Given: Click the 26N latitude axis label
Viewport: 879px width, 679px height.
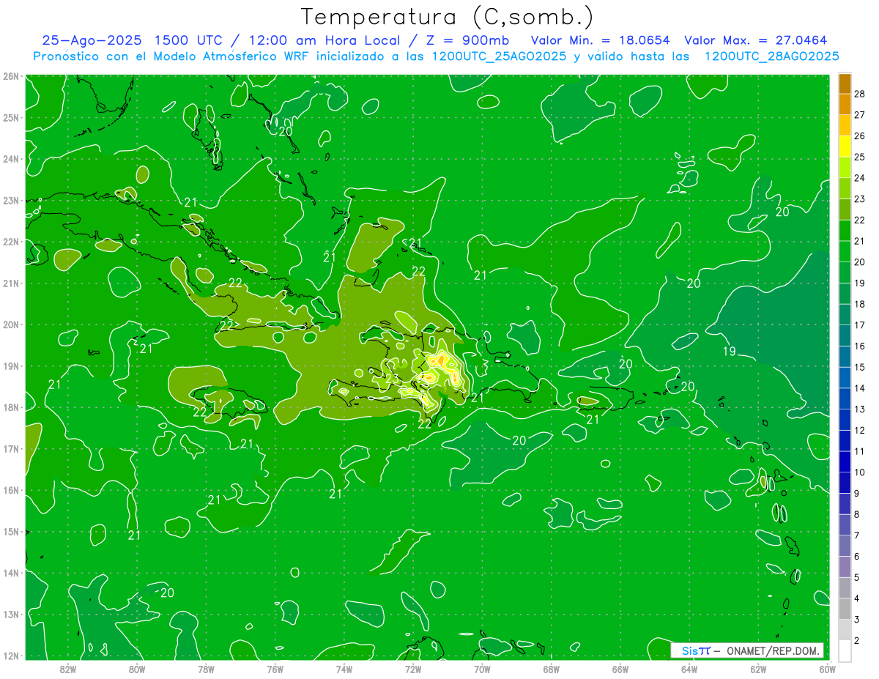Looking at the screenshot, I should (11, 76).
